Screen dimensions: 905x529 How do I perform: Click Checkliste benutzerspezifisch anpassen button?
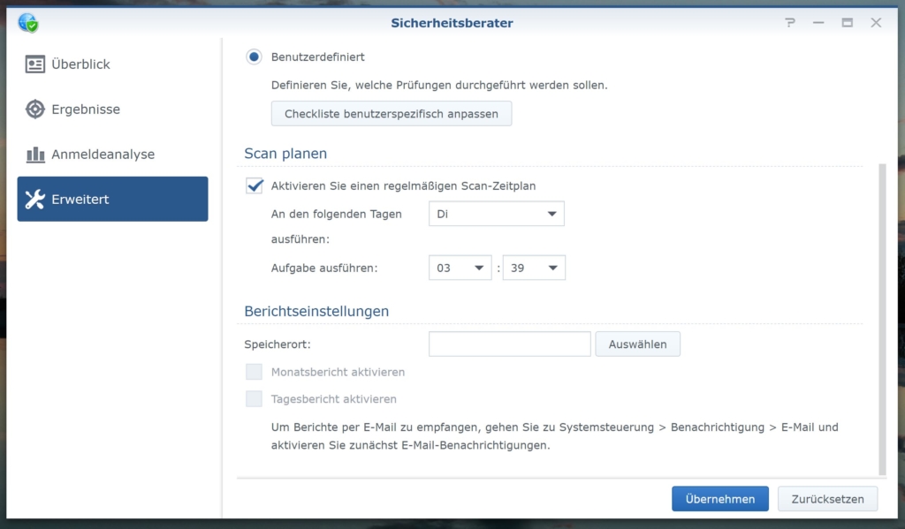[391, 114]
